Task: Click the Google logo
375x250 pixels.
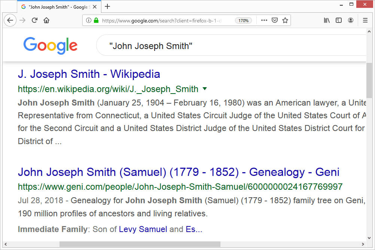Action: [50, 45]
